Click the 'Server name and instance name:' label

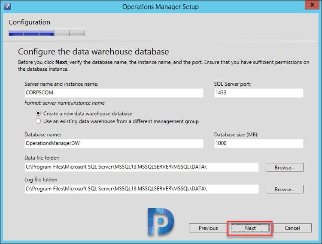(x=61, y=84)
